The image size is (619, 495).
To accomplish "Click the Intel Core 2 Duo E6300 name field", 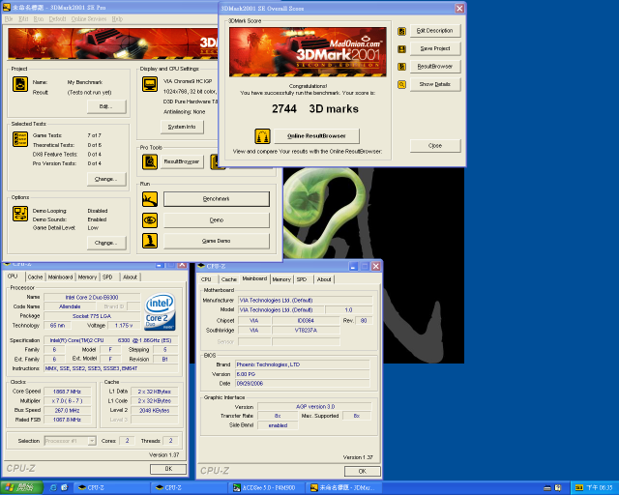I will tap(92, 297).
